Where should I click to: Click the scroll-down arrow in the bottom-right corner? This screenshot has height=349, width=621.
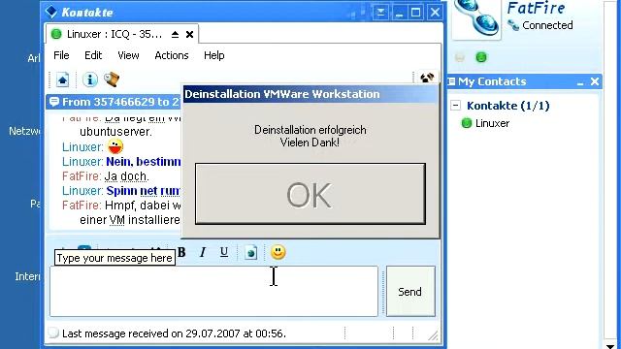pyautogui.click(x=610, y=346)
